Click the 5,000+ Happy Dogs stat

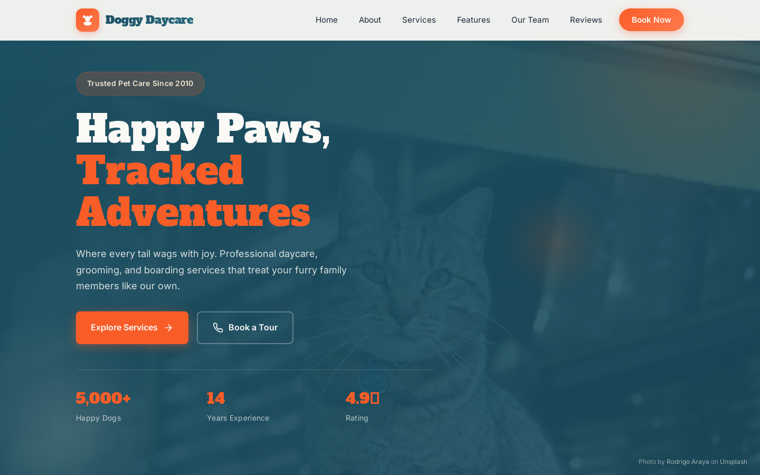click(103, 406)
